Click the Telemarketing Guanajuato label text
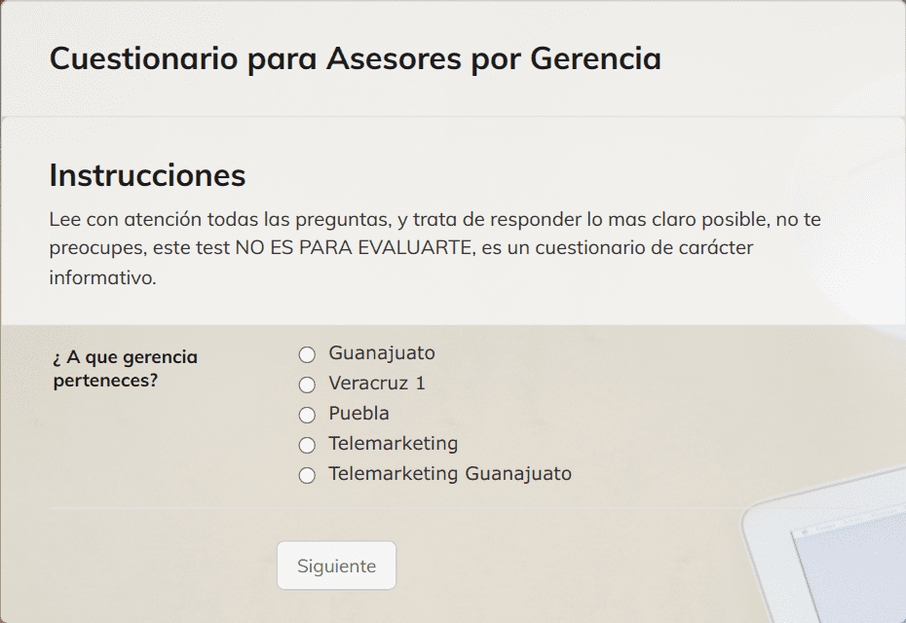Screen dimensions: 906x623 450,473
